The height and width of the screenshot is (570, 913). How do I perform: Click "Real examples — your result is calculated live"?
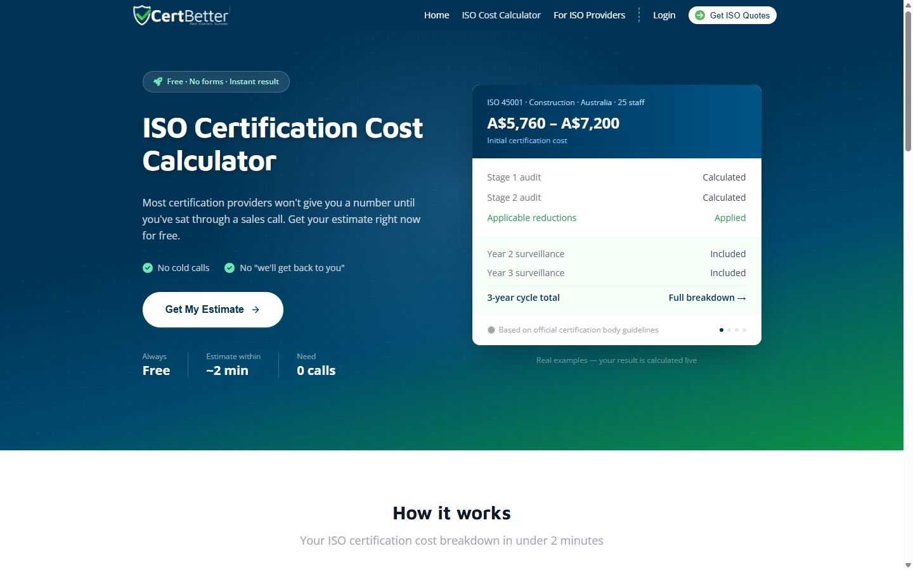[617, 360]
